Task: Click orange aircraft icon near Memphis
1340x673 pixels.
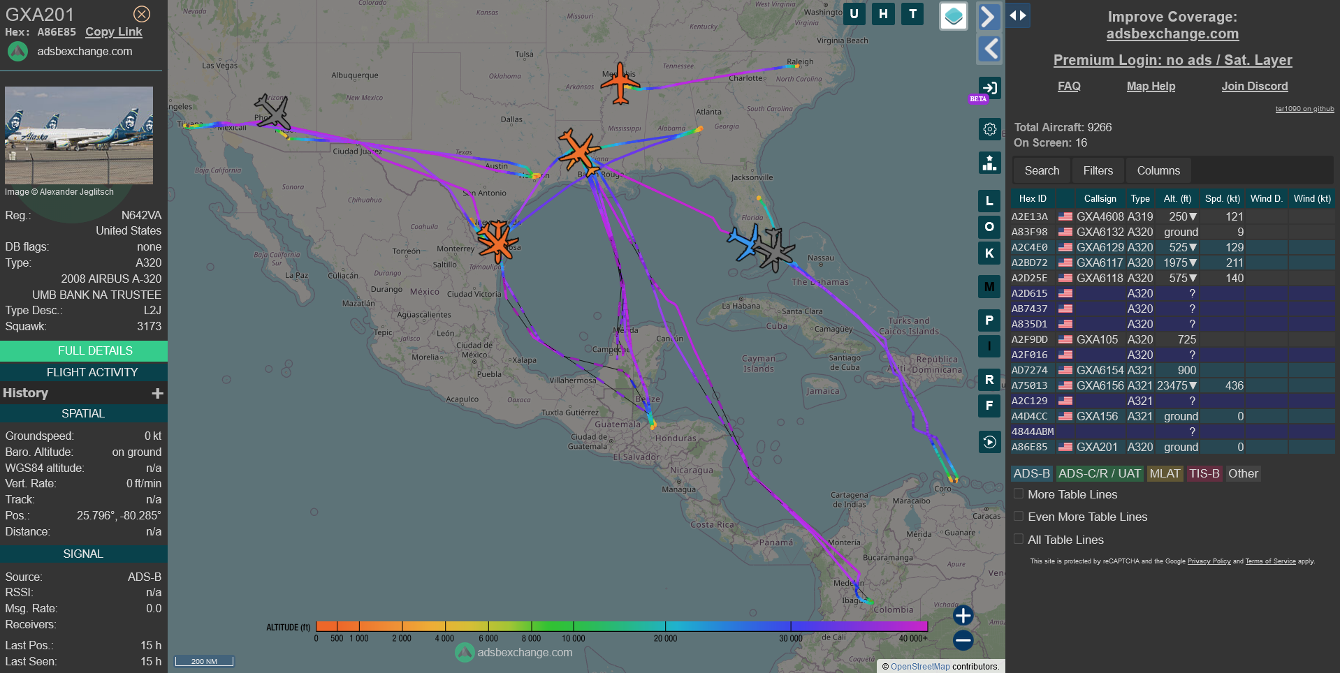Action: [x=620, y=85]
